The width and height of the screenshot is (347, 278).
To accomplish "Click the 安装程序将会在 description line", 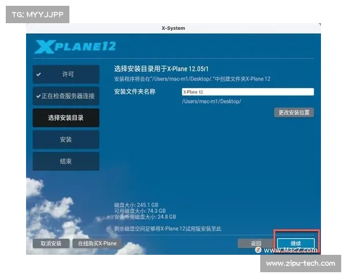I will (x=192, y=79).
